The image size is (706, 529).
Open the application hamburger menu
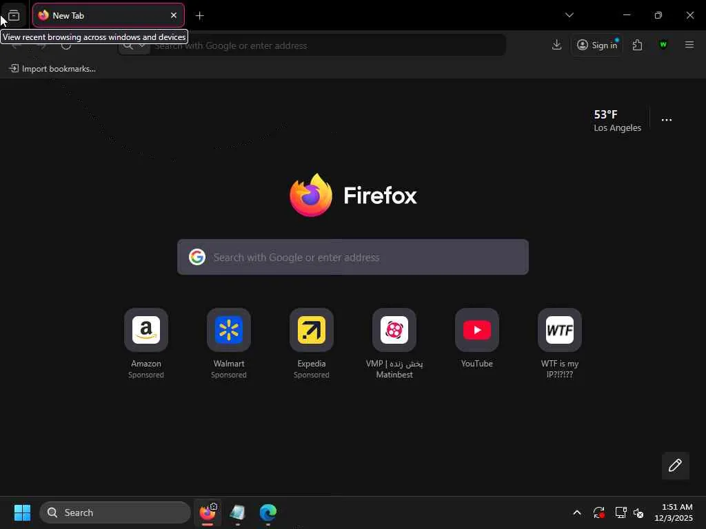[689, 45]
